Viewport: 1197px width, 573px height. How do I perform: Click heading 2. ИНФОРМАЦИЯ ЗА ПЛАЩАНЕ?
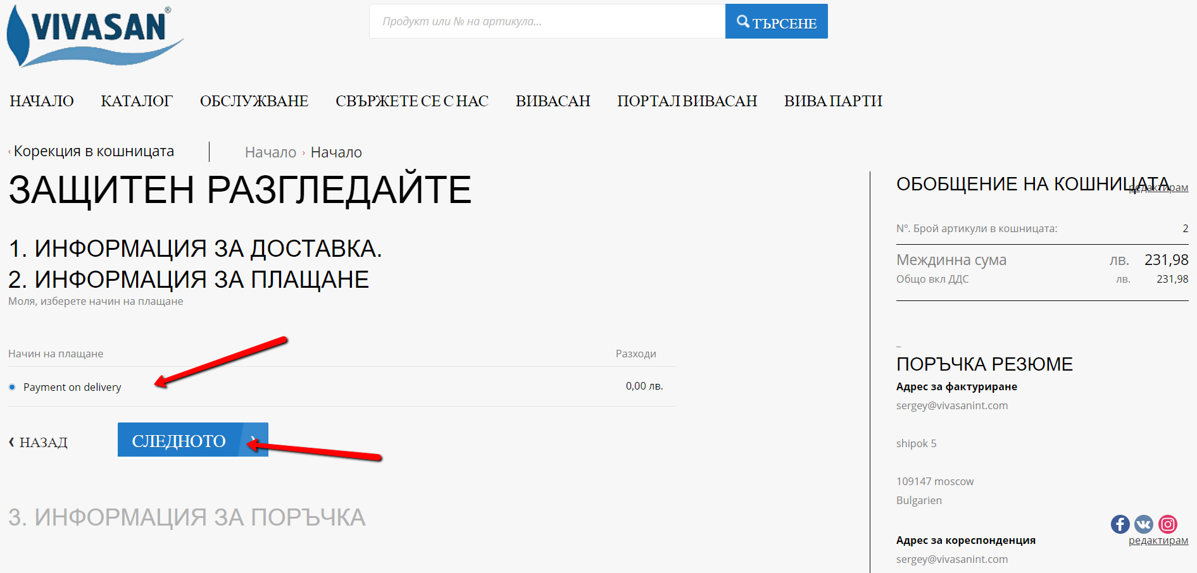189,280
